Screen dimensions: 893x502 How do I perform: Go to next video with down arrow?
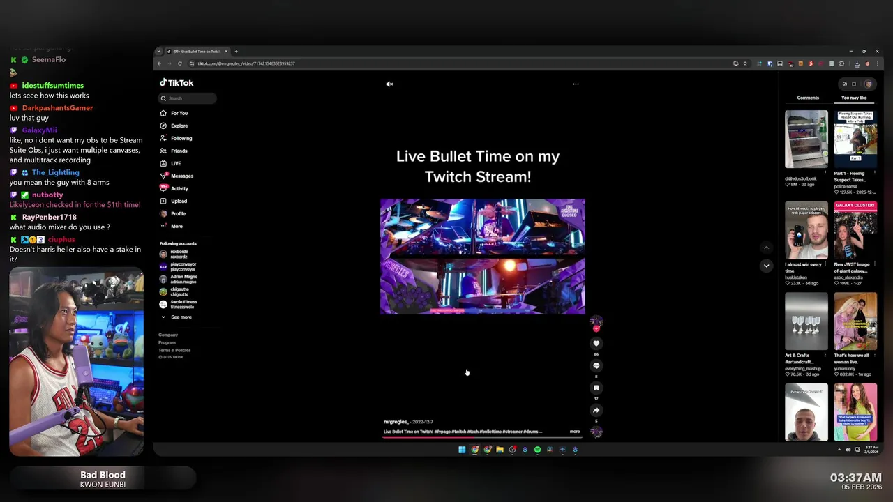point(766,266)
